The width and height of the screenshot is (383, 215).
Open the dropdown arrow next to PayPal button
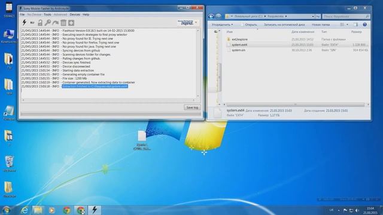pos(196,23)
